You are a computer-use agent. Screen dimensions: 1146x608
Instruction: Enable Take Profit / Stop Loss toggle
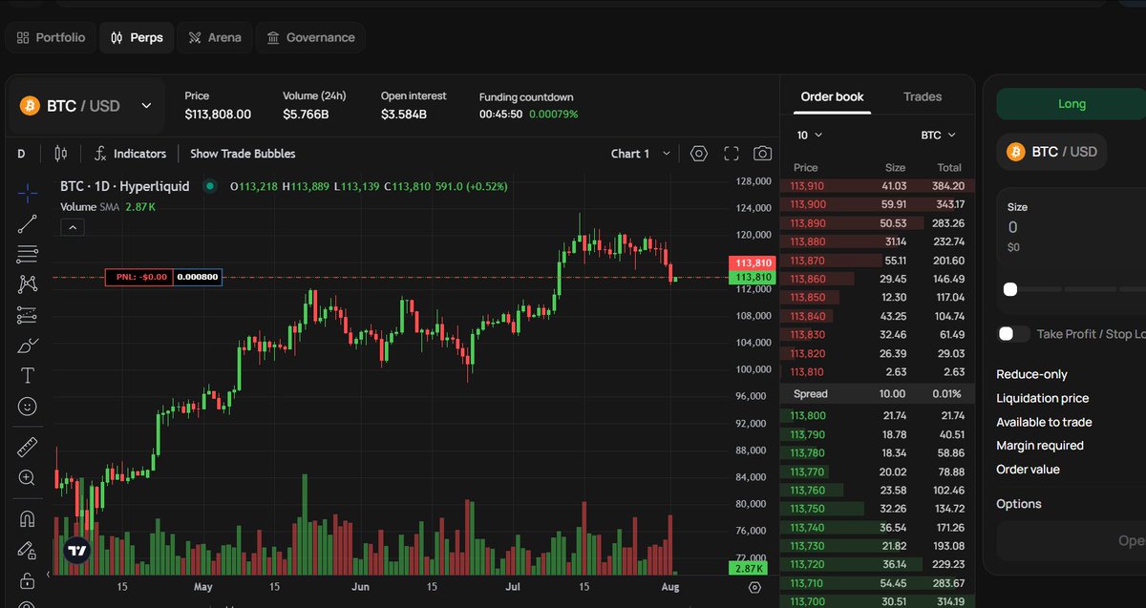(x=1013, y=334)
